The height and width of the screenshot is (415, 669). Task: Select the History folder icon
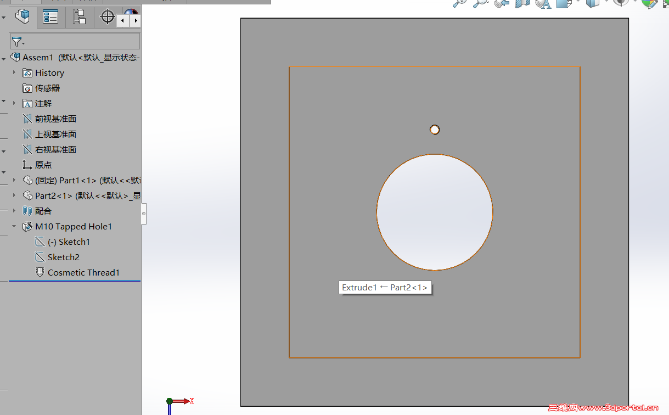click(27, 73)
